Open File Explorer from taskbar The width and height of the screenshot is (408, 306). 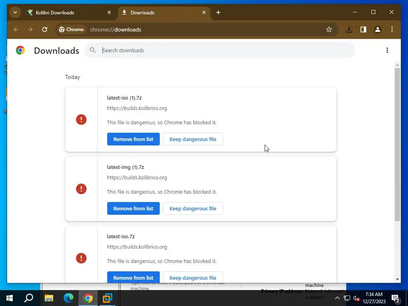coord(49,298)
